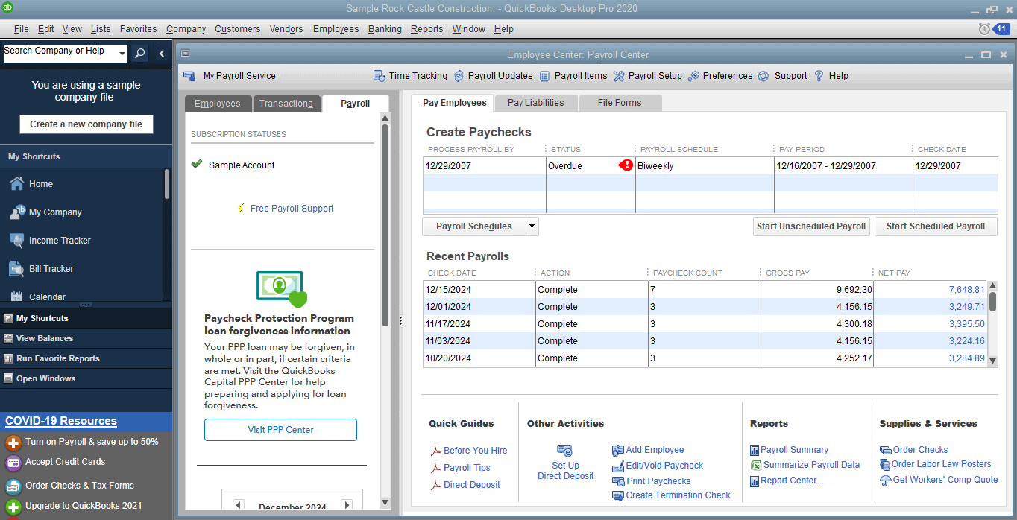Open the Vendors menu

tap(286, 29)
